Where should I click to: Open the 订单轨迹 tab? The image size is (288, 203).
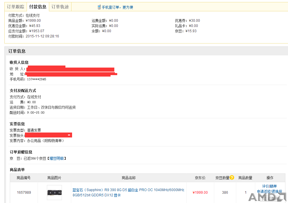tap(60, 7)
